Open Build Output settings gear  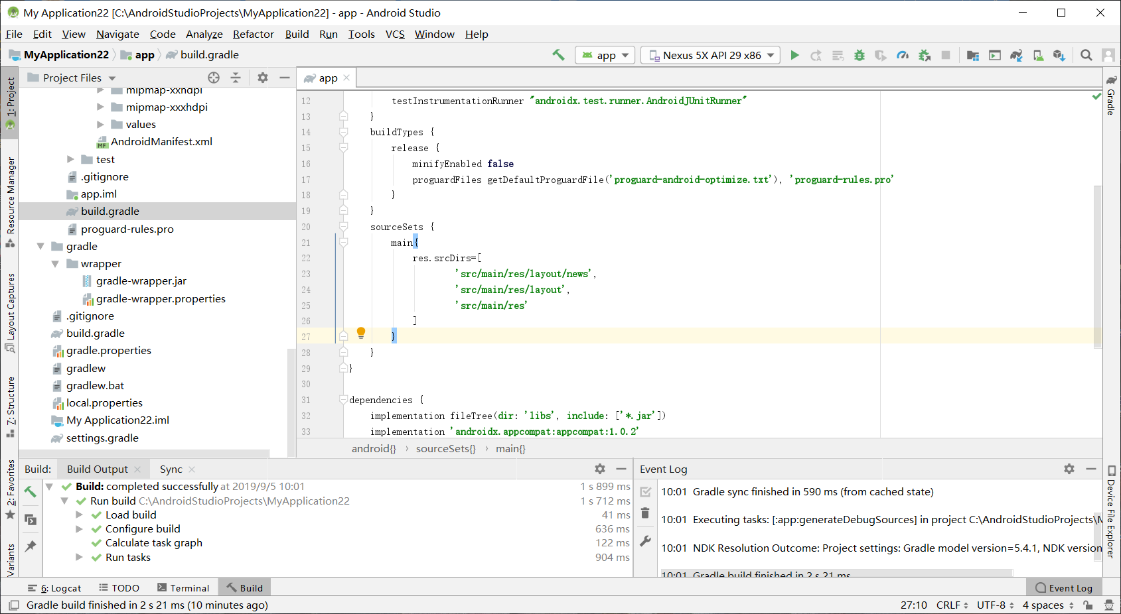click(599, 469)
